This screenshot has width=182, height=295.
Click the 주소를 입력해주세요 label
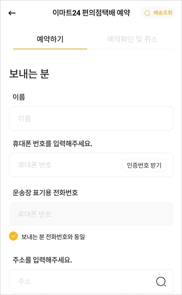[42, 260]
